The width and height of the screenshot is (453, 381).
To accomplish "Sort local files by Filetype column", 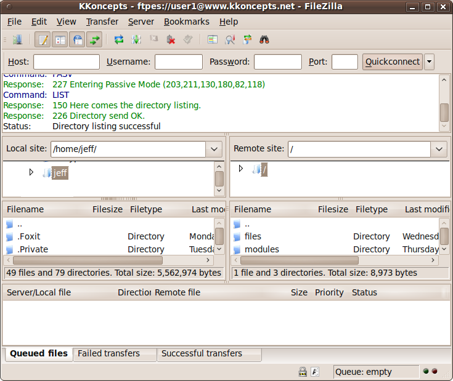I will pyautogui.click(x=146, y=209).
